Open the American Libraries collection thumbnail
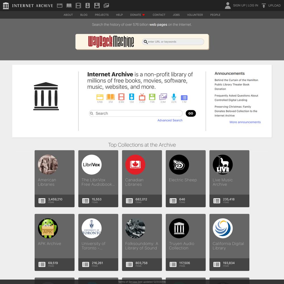This screenshot has height=284, width=284. pyautogui.click(x=48, y=165)
